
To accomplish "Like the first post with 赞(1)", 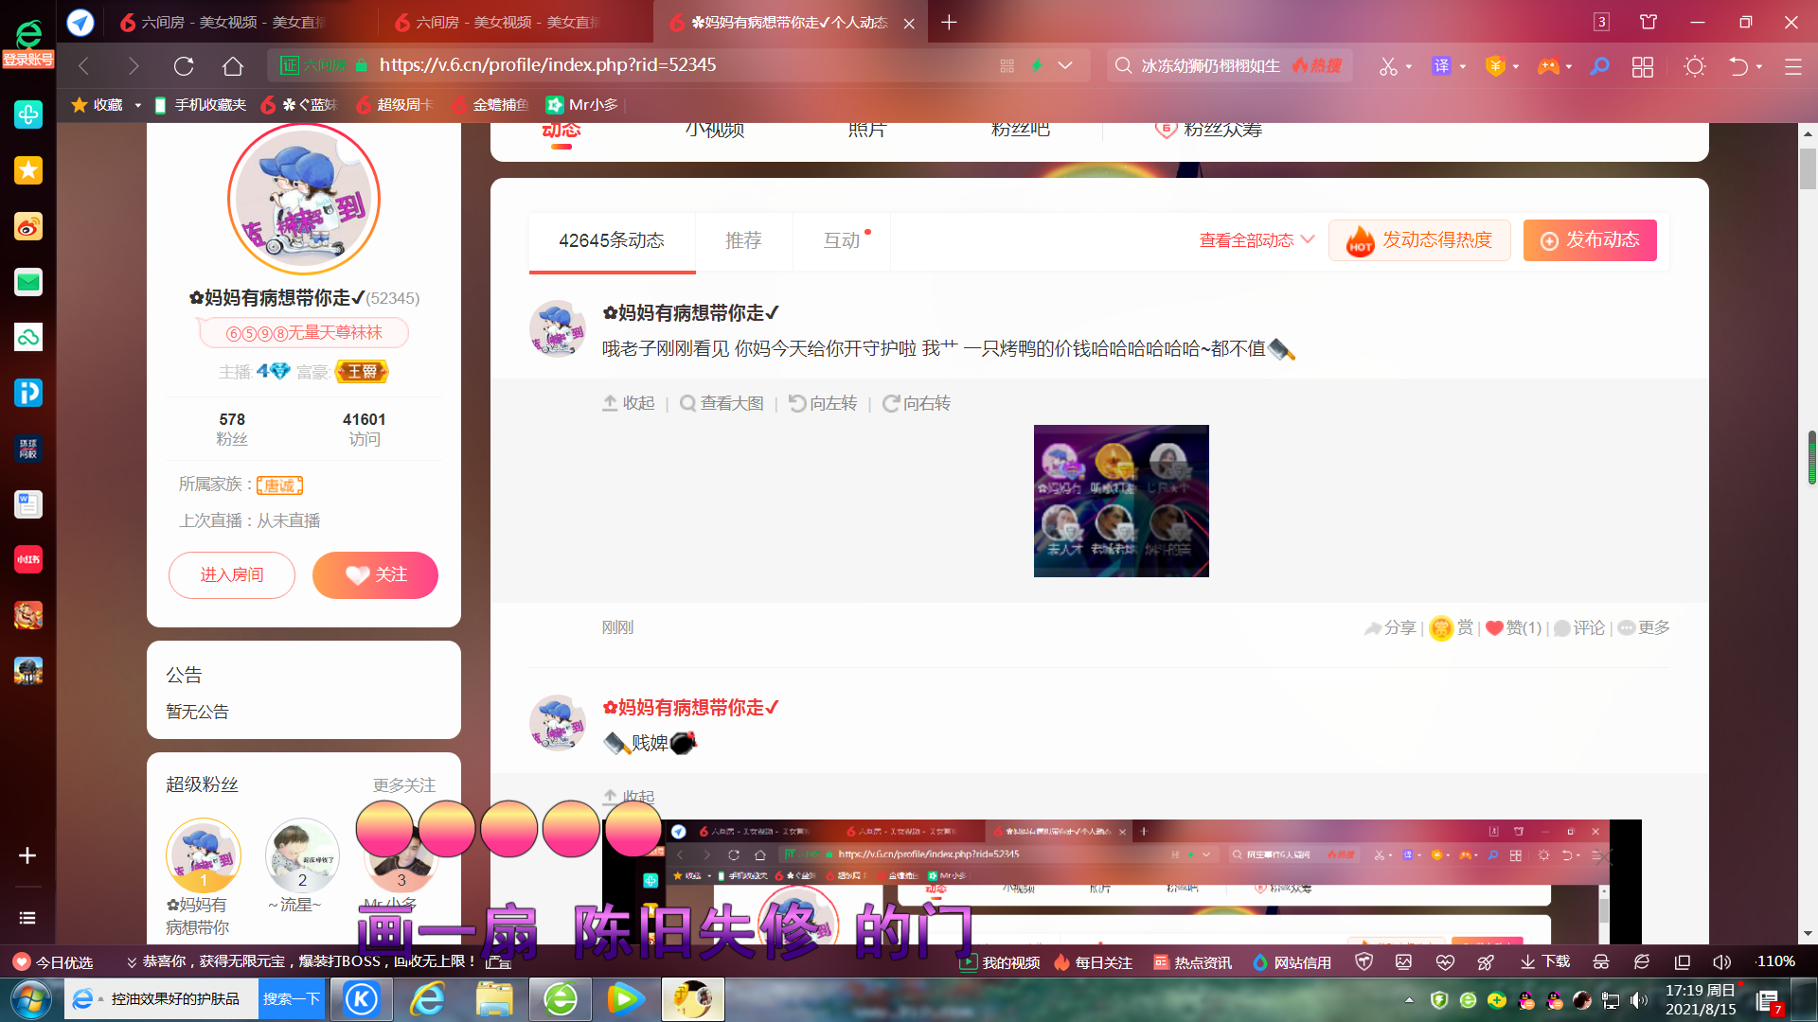I will 1513,627.
